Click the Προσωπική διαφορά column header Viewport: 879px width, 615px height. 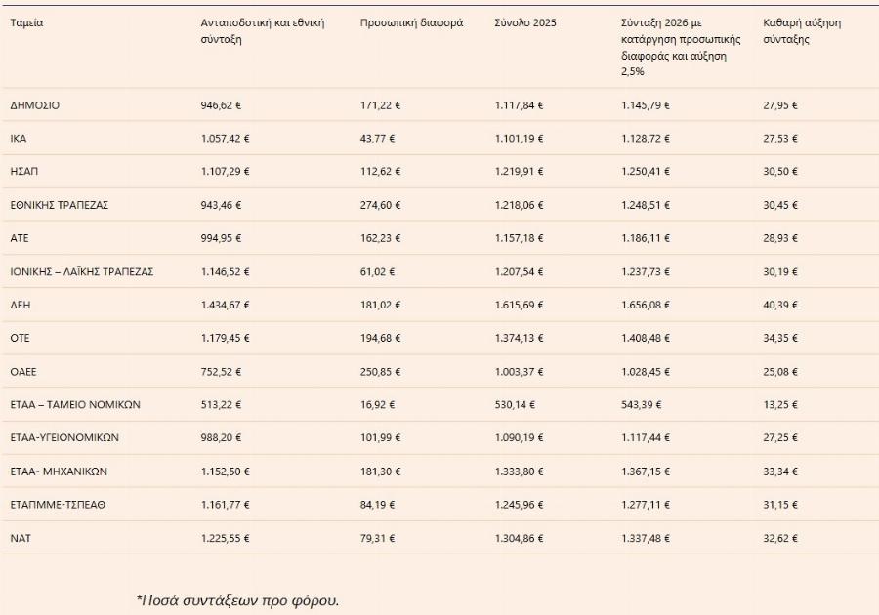tap(411, 21)
